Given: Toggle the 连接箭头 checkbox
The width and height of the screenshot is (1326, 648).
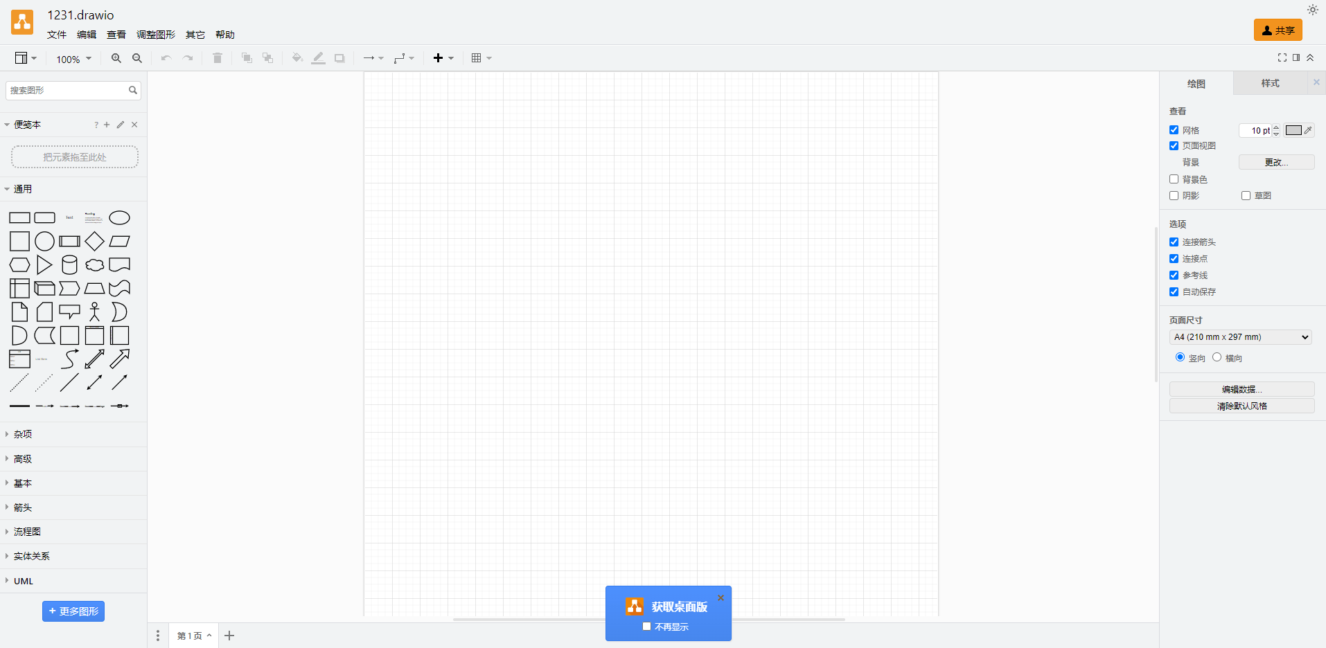Looking at the screenshot, I should click(1174, 242).
